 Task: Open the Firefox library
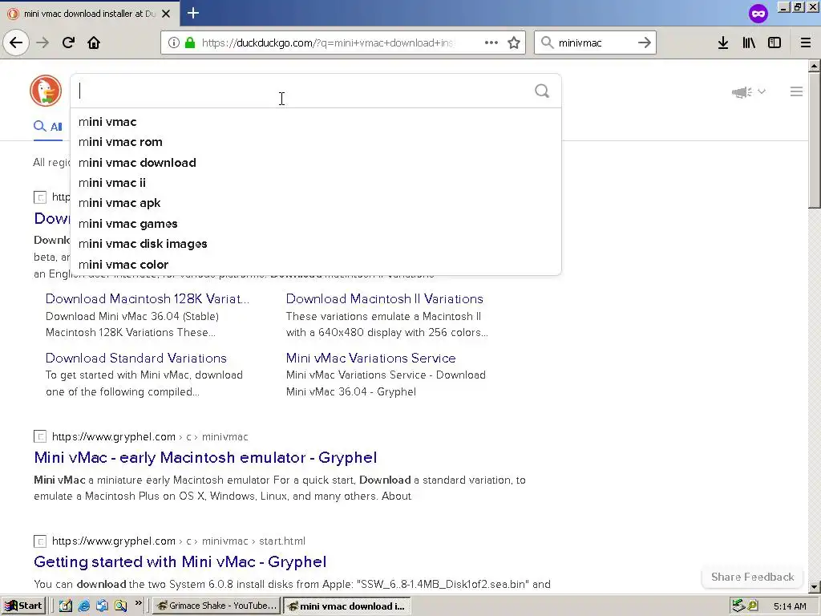point(749,43)
